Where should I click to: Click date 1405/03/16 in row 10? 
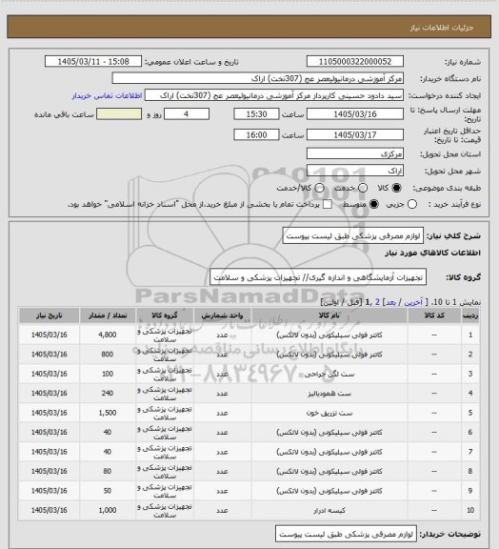click(x=49, y=511)
